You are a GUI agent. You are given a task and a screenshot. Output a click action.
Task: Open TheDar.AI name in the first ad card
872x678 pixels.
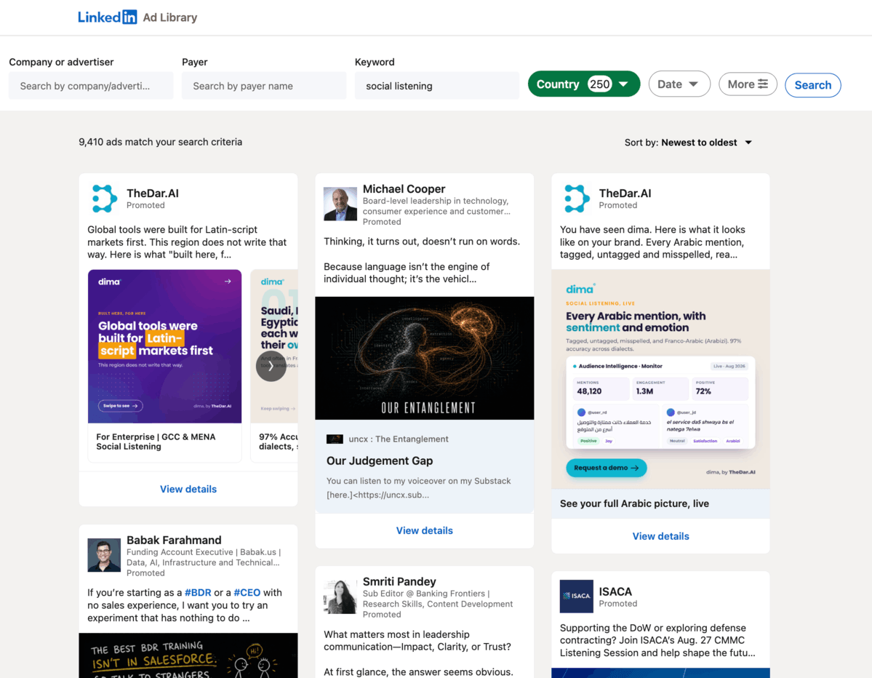tap(153, 193)
